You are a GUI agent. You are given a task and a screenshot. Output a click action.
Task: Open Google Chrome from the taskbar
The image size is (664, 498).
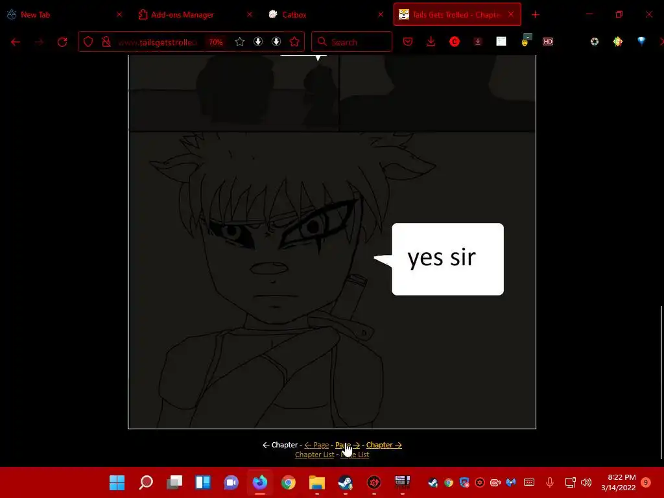(289, 482)
